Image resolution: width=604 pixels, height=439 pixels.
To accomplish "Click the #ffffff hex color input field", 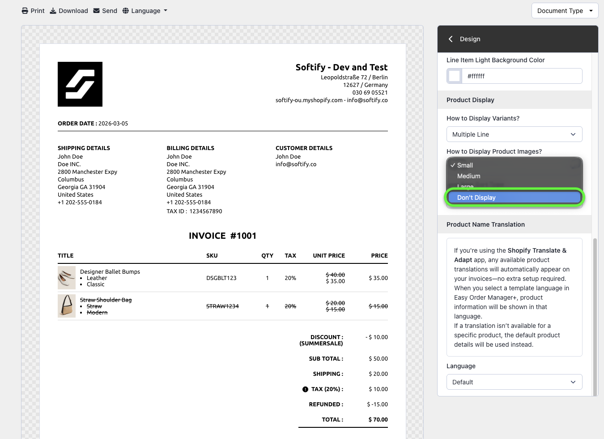I will [x=521, y=76].
